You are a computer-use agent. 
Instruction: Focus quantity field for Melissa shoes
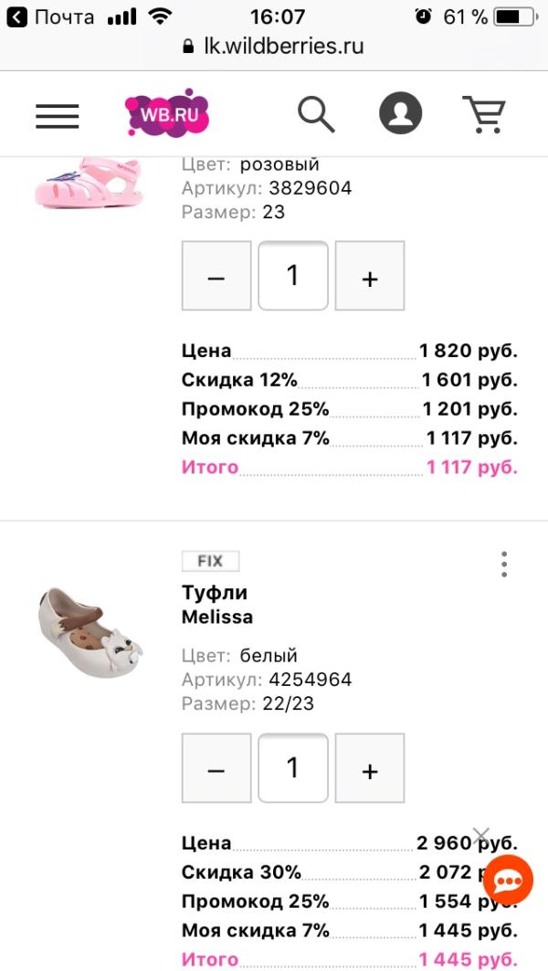(x=293, y=768)
